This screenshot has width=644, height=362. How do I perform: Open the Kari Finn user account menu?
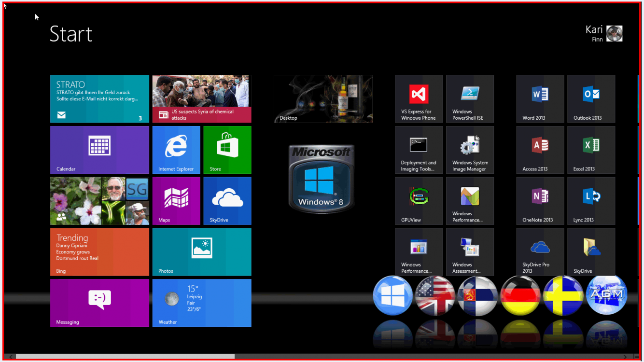[604, 34]
